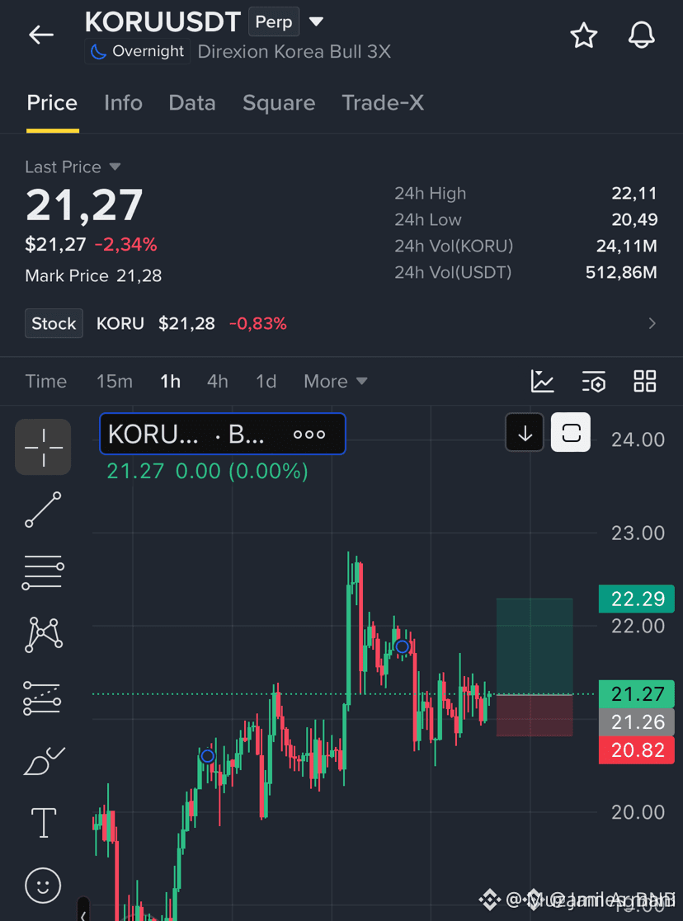Switch to the Price tab
The width and height of the screenshot is (683, 921).
[x=52, y=103]
